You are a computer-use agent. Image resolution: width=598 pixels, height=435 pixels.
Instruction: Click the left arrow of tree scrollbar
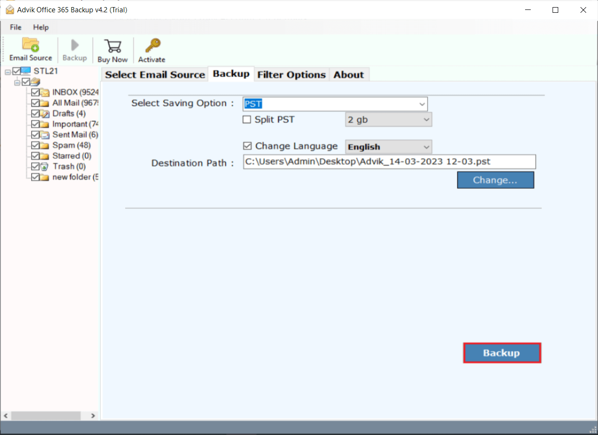[6, 416]
